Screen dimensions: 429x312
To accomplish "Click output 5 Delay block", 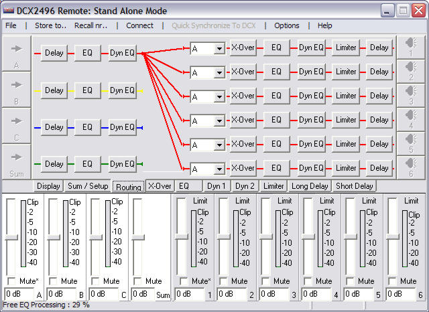I will [x=379, y=144].
